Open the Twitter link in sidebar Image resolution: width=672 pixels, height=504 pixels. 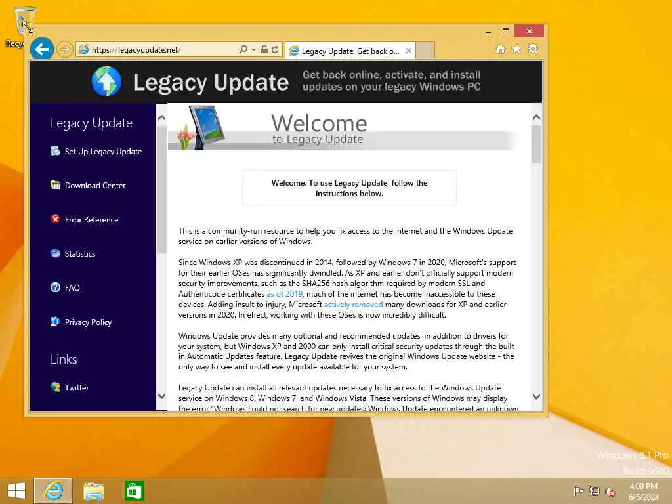pos(77,387)
